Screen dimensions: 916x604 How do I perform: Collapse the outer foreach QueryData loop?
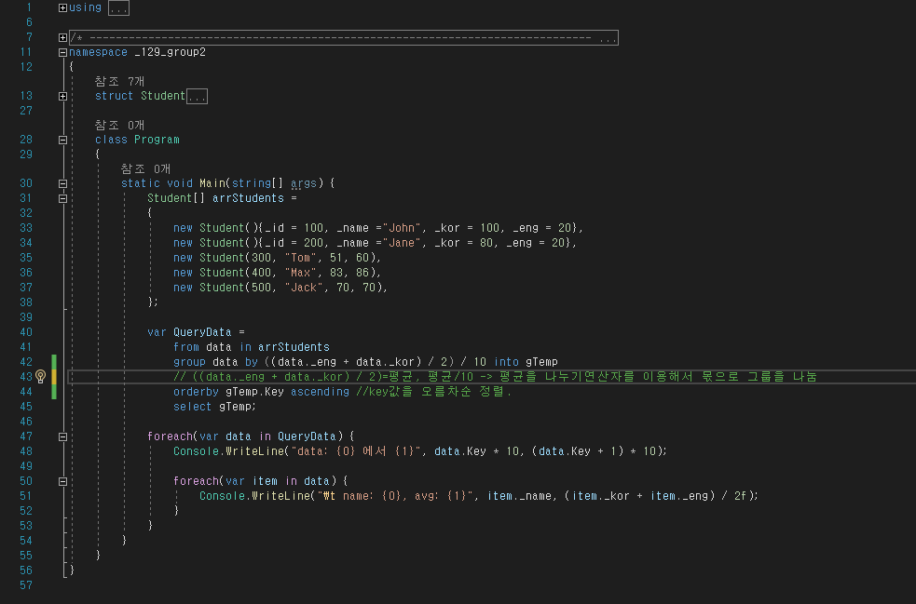pyautogui.click(x=62, y=436)
